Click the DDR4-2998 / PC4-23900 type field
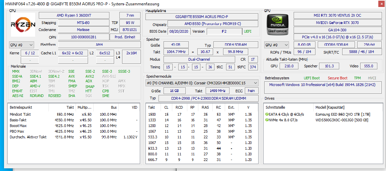386x171 pixels. coord(208,98)
